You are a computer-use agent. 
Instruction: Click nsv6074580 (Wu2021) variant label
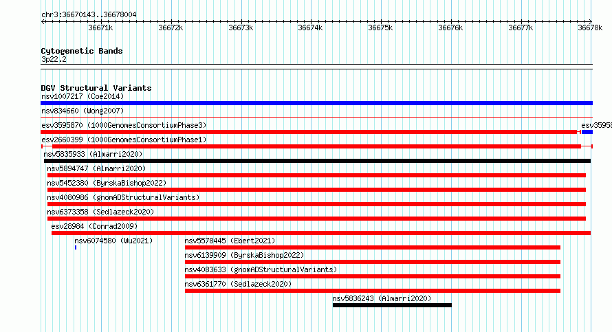113,241
